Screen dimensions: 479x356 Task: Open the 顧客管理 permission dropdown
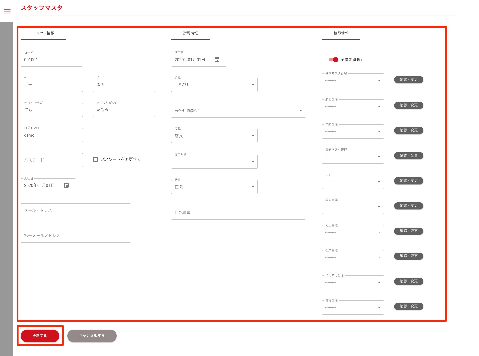(x=353, y=106)
